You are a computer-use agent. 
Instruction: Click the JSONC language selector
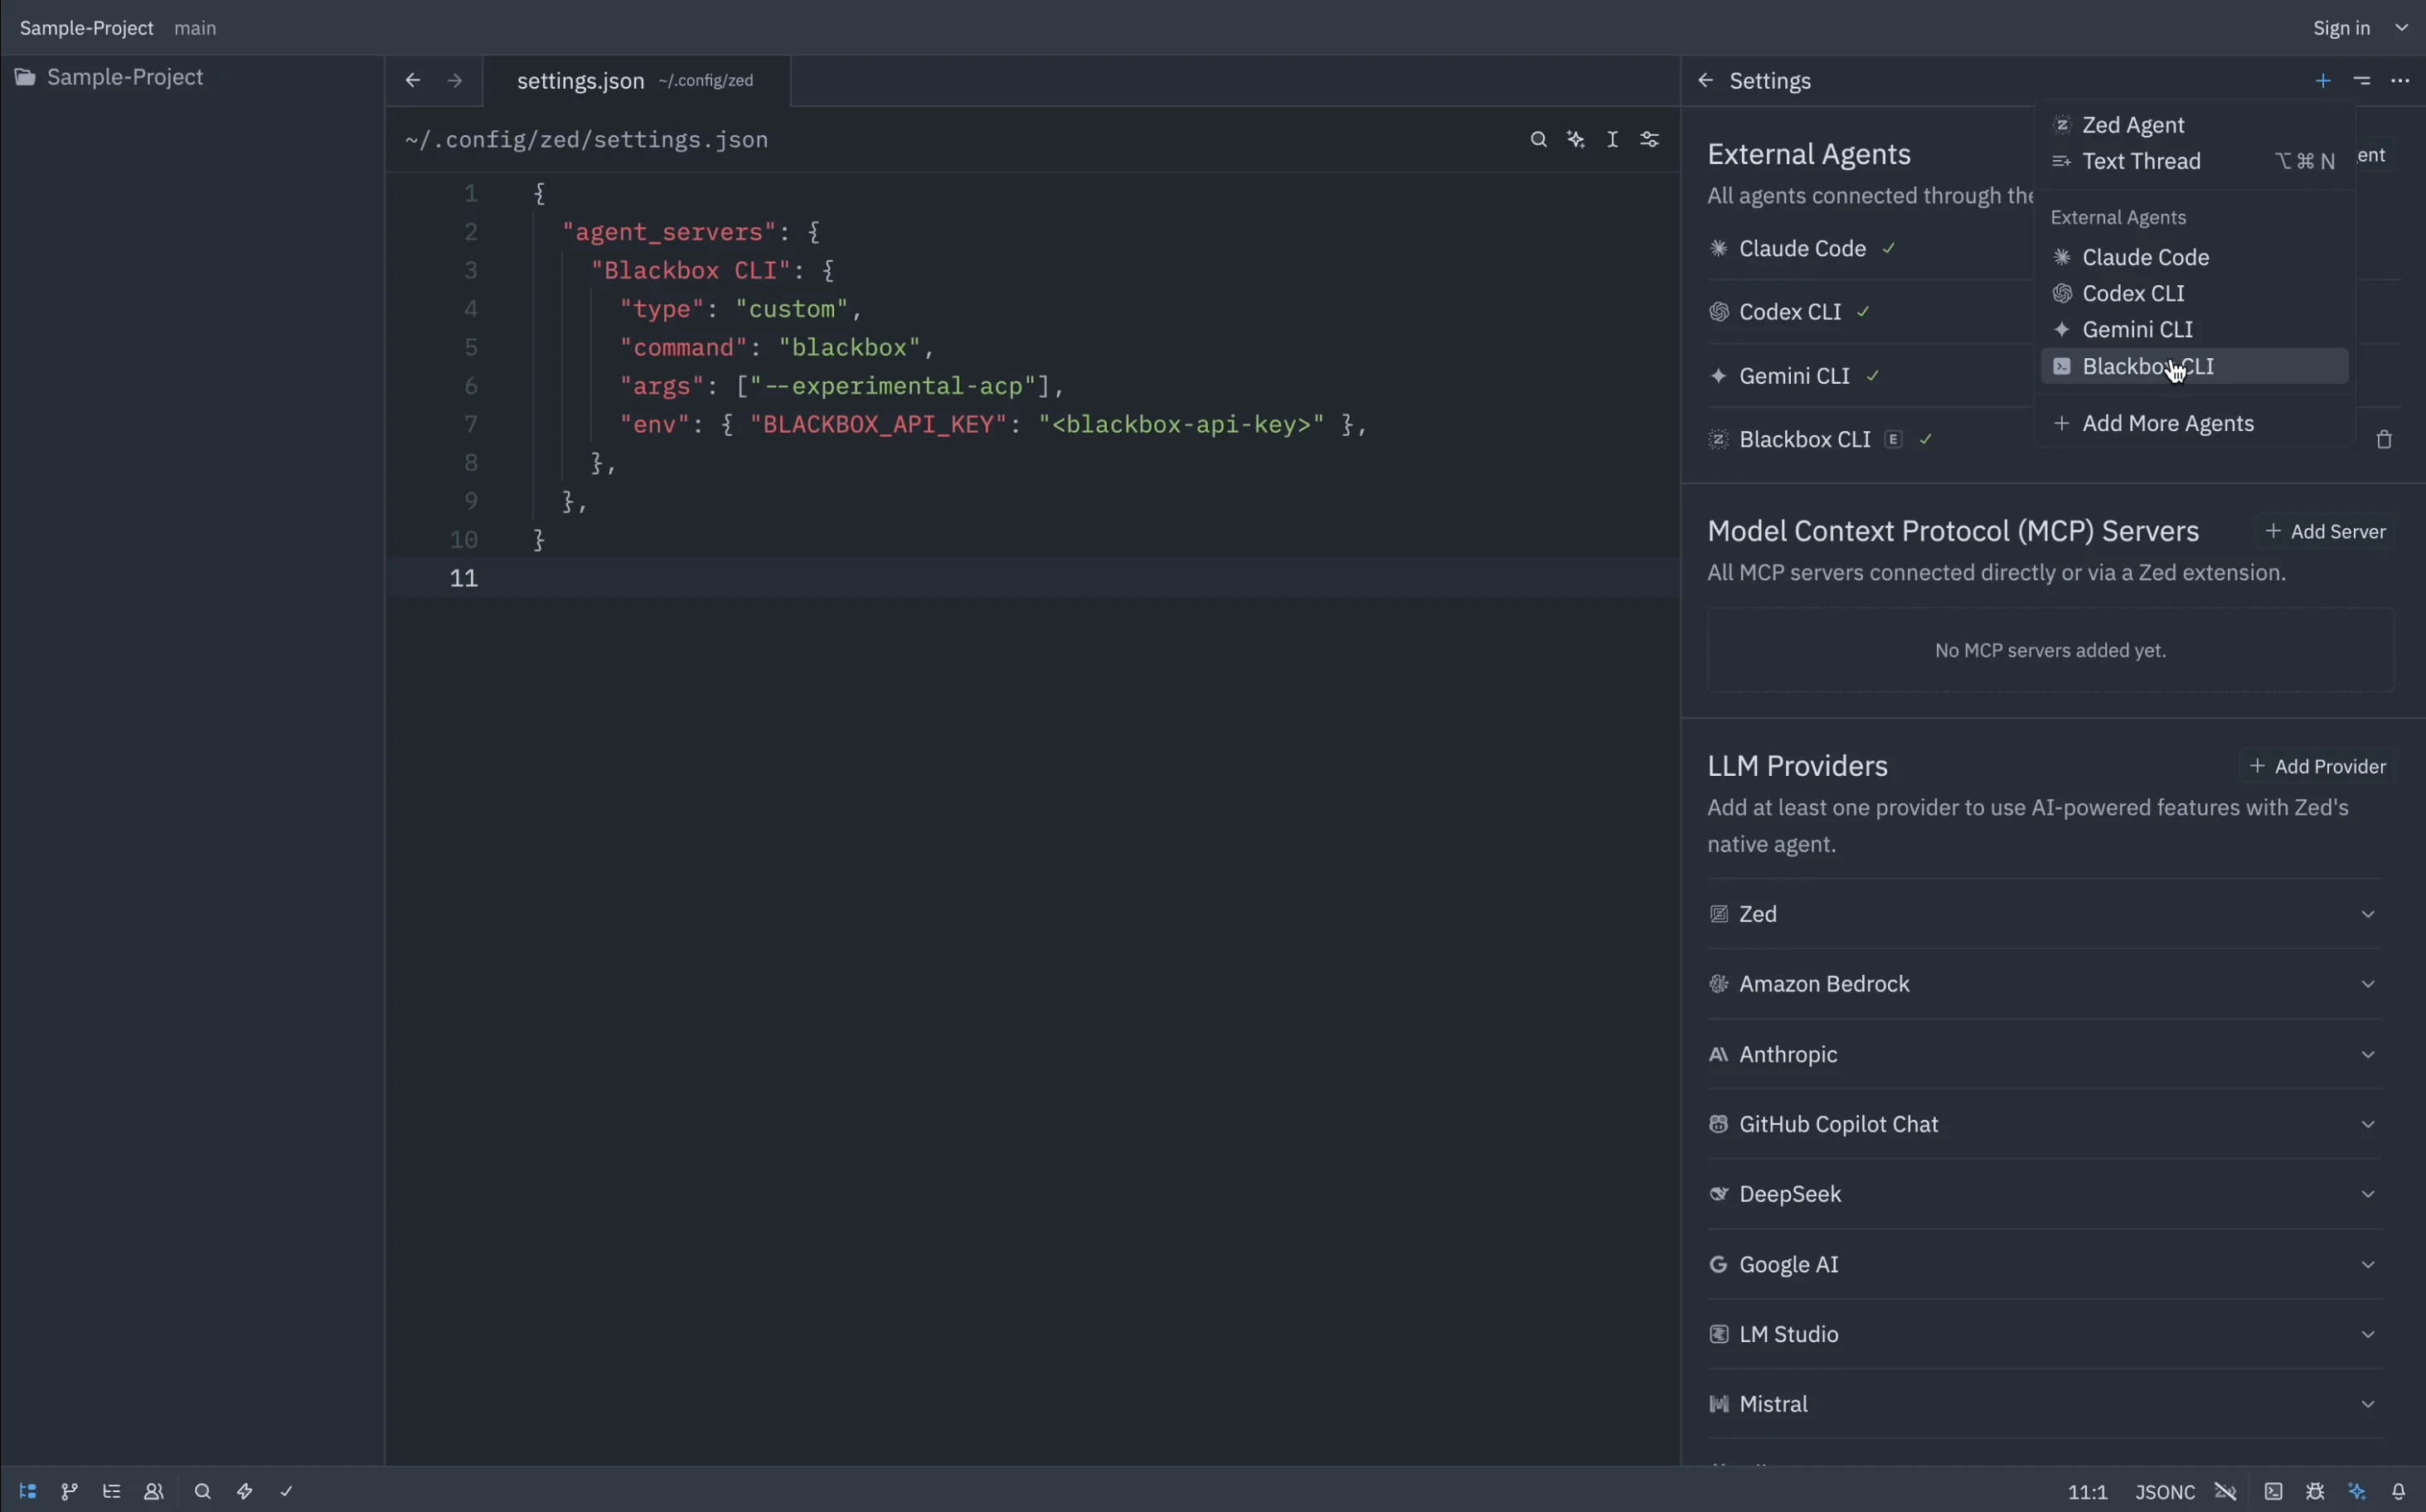[x=2165, y=1492]
